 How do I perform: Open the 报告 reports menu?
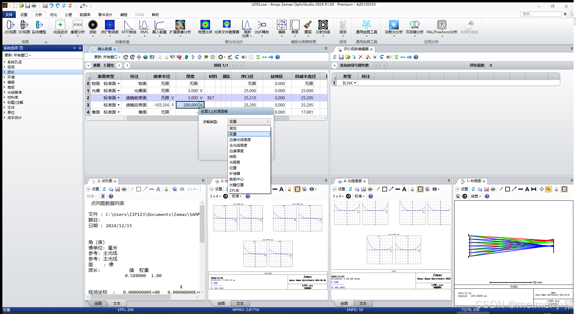[x=343, y=28]
